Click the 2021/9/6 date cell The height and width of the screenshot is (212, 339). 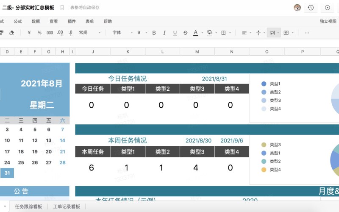pyautogui.click(x=231, y=141)
